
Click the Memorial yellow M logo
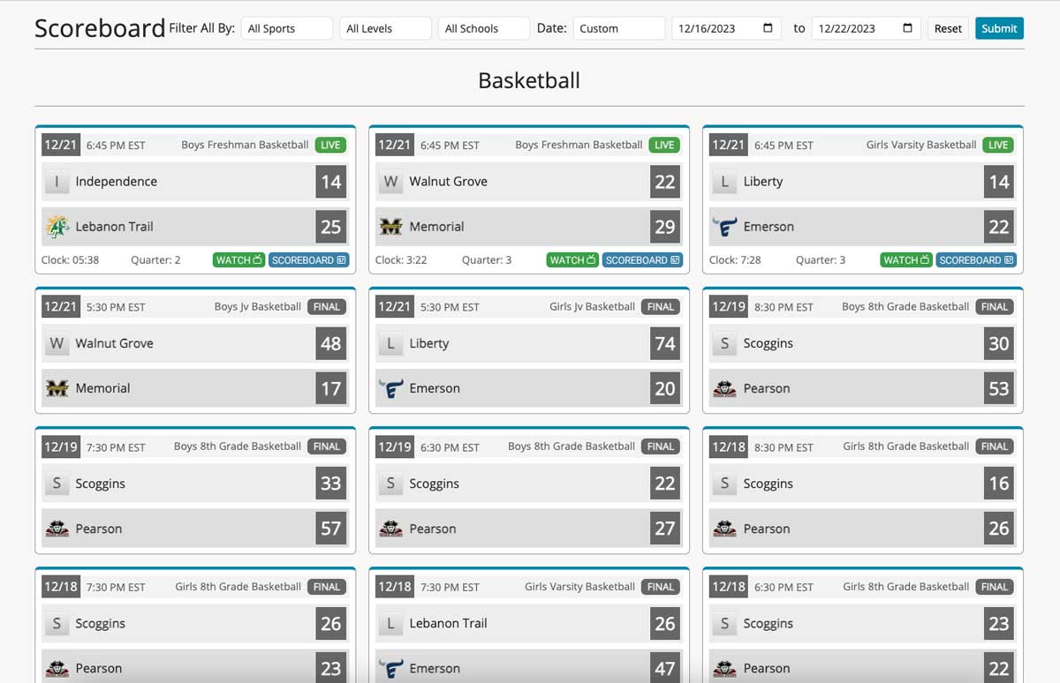pyautogui.click(x=390, y=226)
